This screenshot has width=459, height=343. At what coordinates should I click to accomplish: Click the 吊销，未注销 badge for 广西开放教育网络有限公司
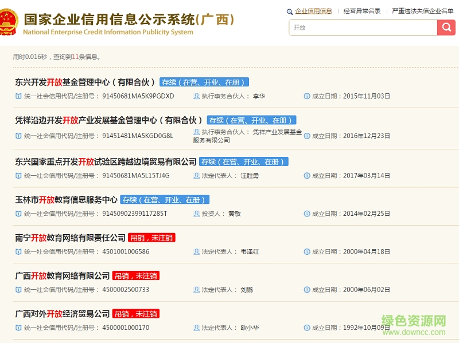coord(136,275)
